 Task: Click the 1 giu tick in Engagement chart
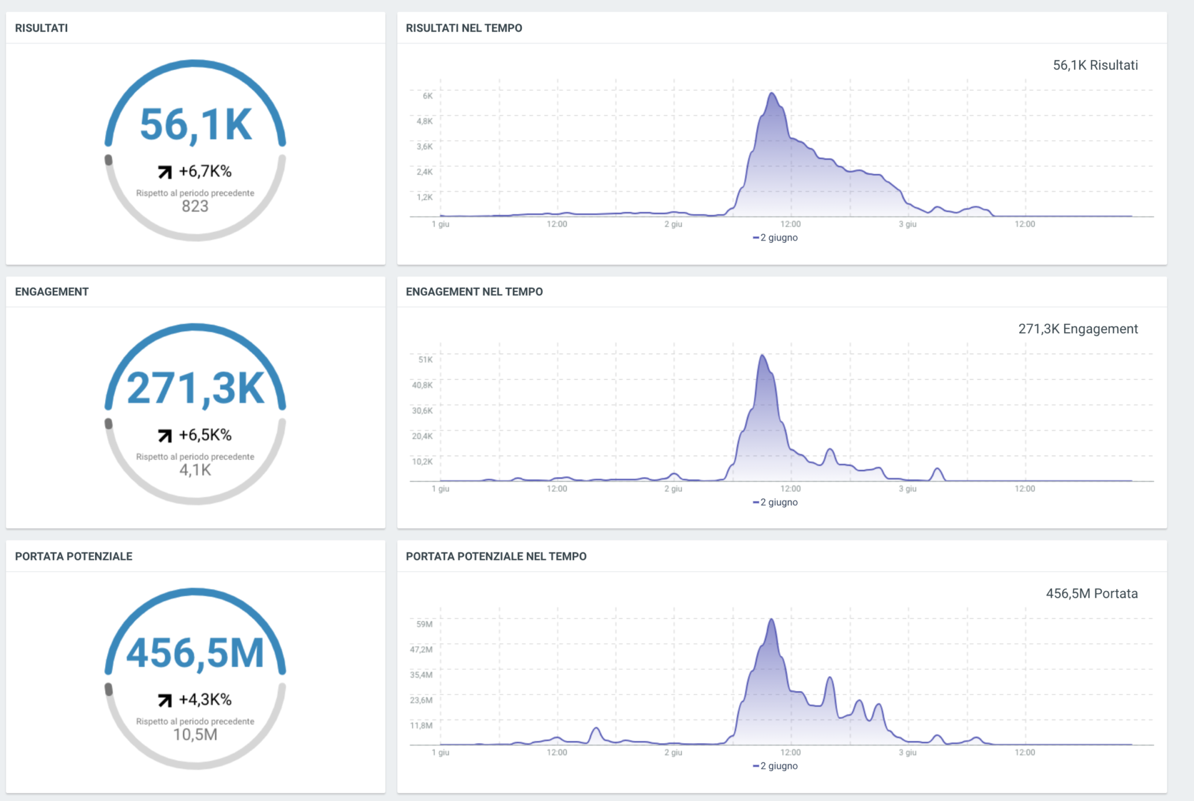(440, 488)
